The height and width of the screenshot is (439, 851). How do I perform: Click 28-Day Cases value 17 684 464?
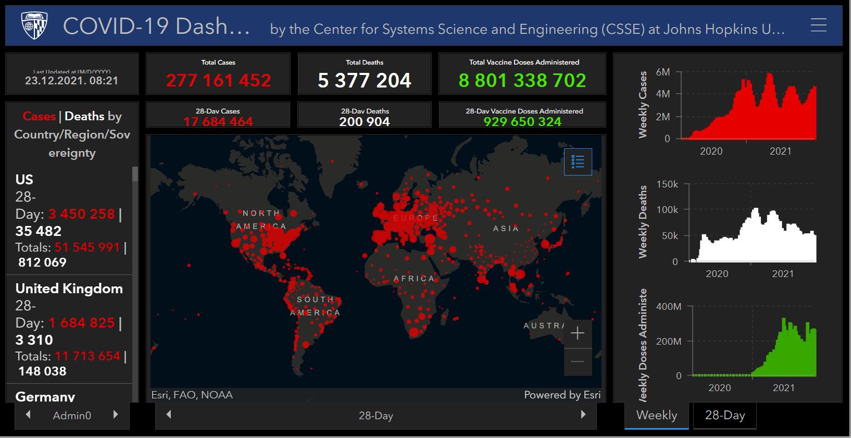218,122
